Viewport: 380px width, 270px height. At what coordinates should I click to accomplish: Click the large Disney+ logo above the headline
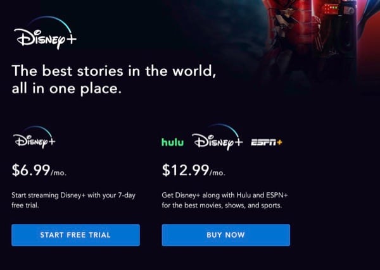pos(45,33)
